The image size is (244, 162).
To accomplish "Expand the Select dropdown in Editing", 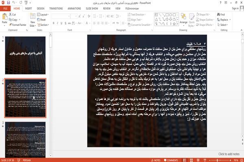I will pyautogui.click(x=223, y=25).
